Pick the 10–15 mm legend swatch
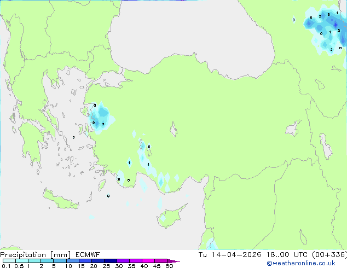Viewport: 347px width, 268px height. [72, 261]
